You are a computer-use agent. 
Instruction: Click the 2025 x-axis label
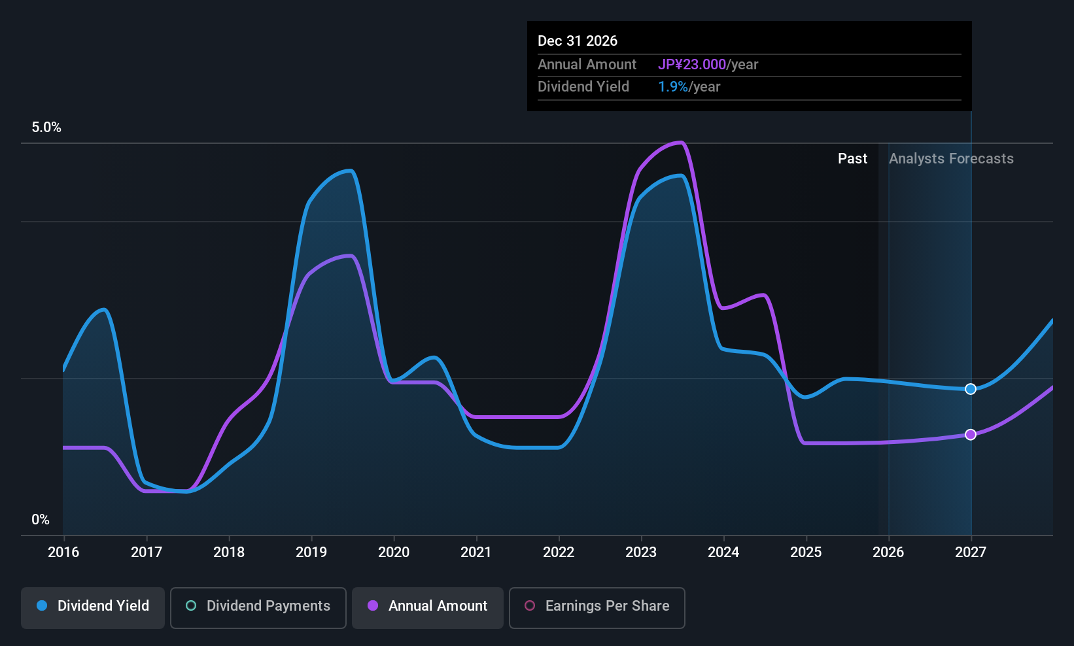coord(806,552)
